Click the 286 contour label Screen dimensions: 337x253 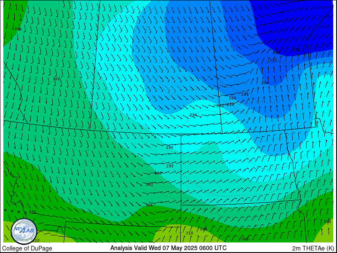point(245,94)
